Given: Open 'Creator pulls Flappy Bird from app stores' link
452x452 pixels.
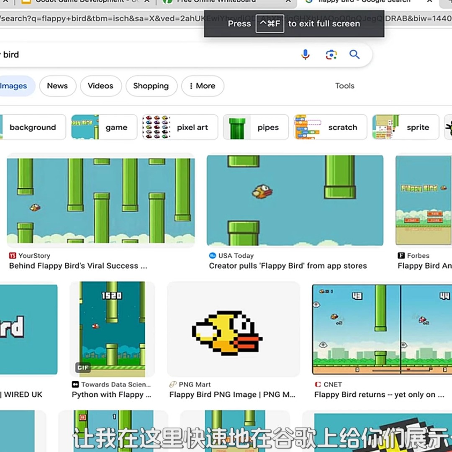Looking at the screenshot, I should [288, 266].
